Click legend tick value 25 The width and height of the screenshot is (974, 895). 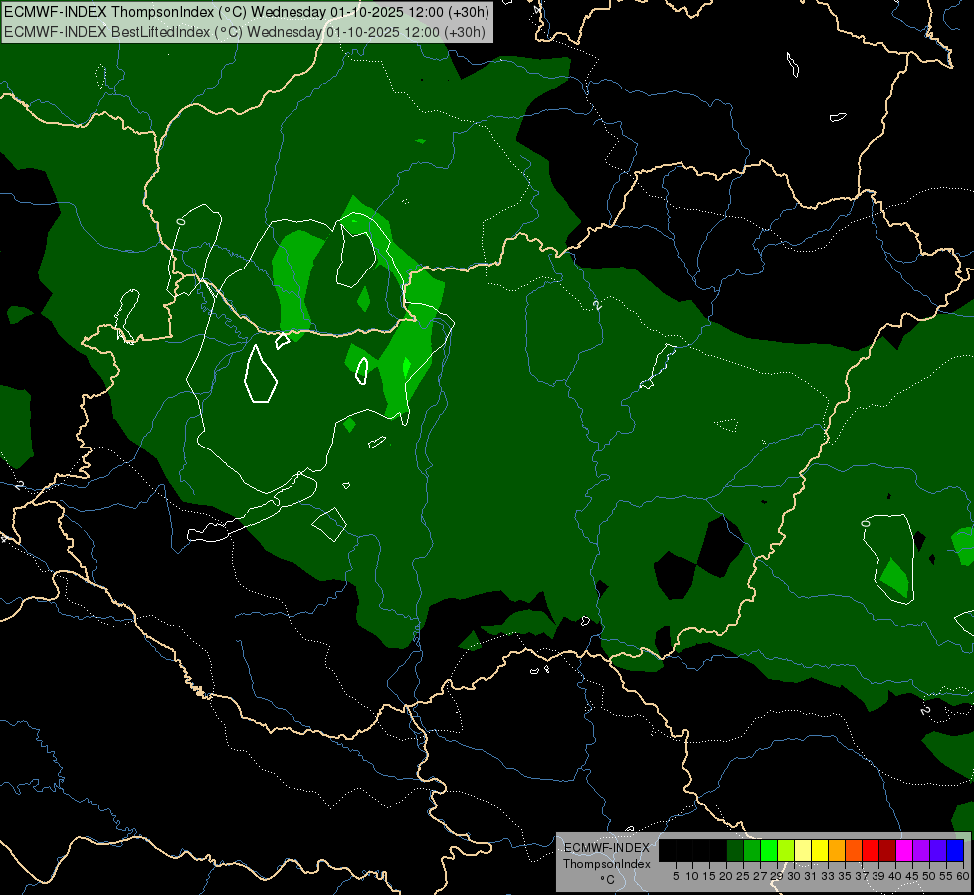pyautogui.click(x=743, y=876)
